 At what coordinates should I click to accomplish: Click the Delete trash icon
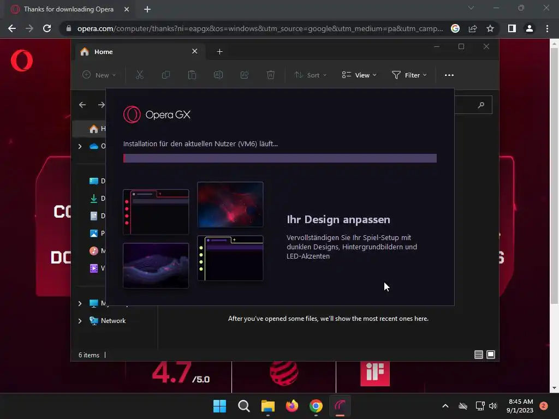tap(271, 75)
